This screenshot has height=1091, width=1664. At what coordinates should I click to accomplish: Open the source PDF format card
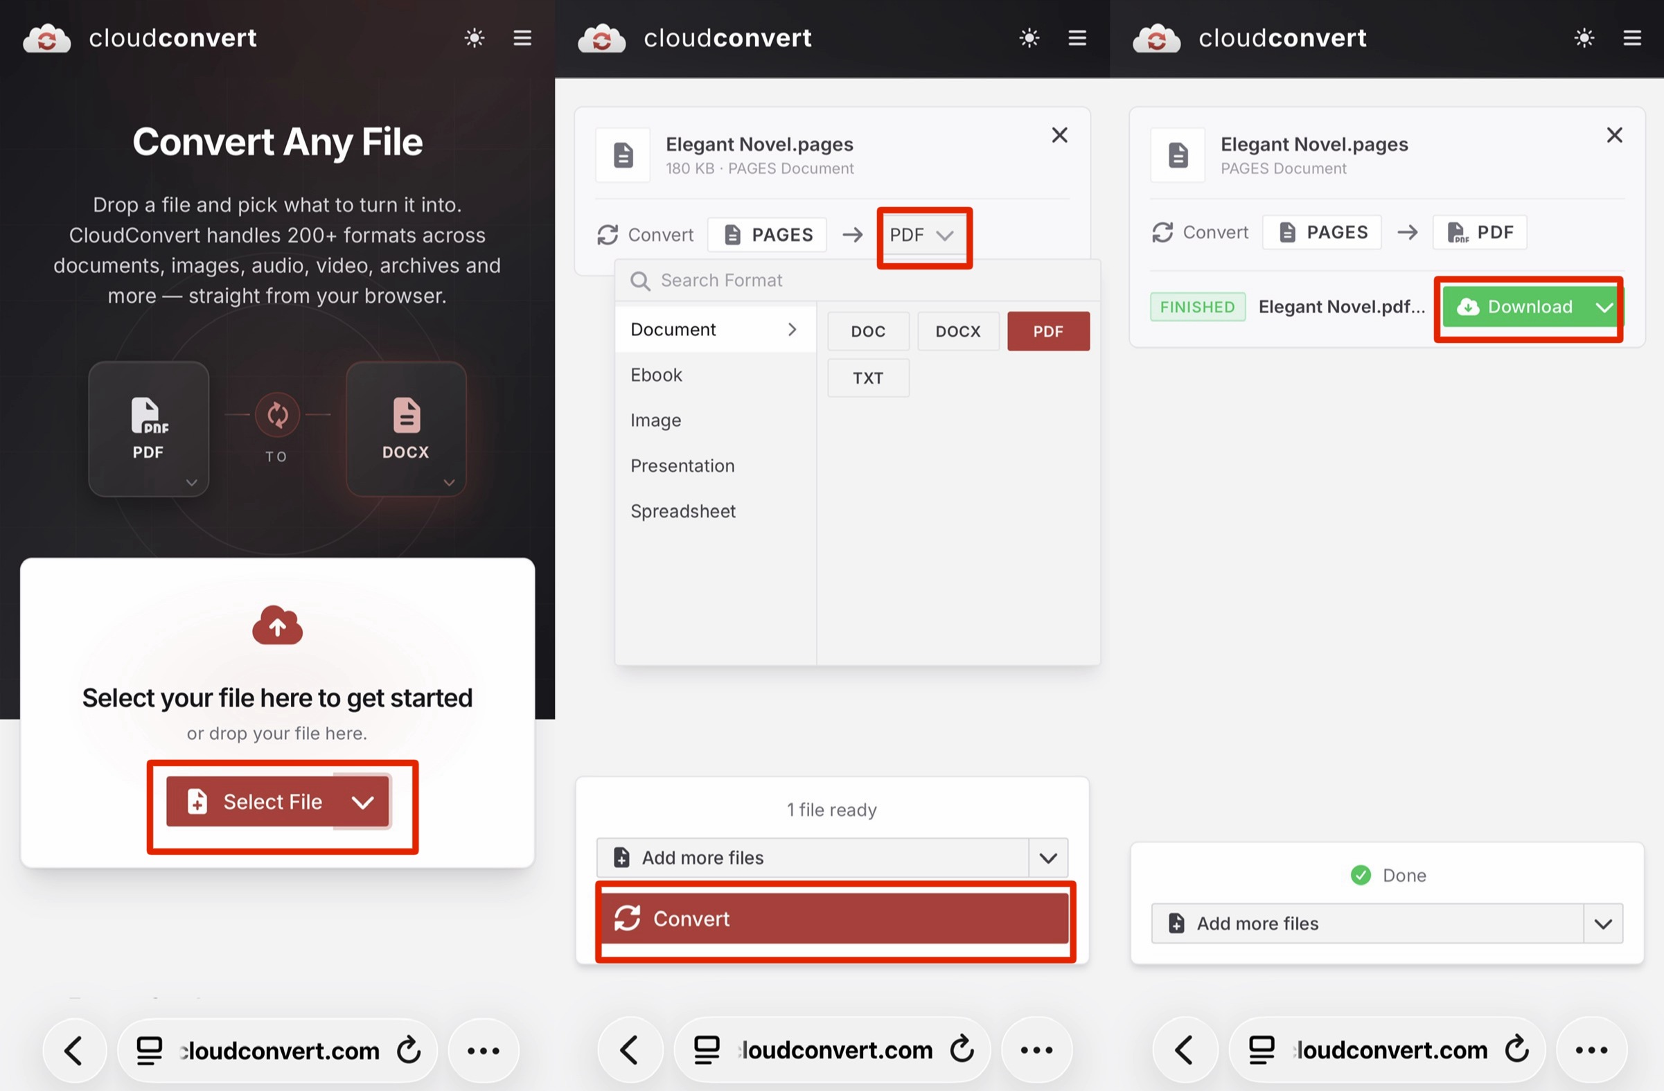tap(148, 428)
